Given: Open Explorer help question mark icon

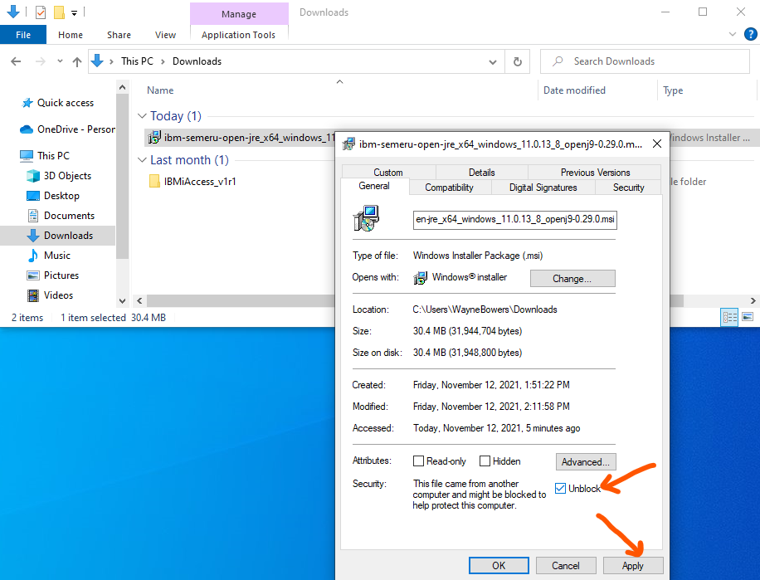Looking at the screenshot, I should click(750, 34).
